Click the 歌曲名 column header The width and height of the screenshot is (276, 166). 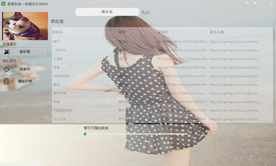point(58,32)
